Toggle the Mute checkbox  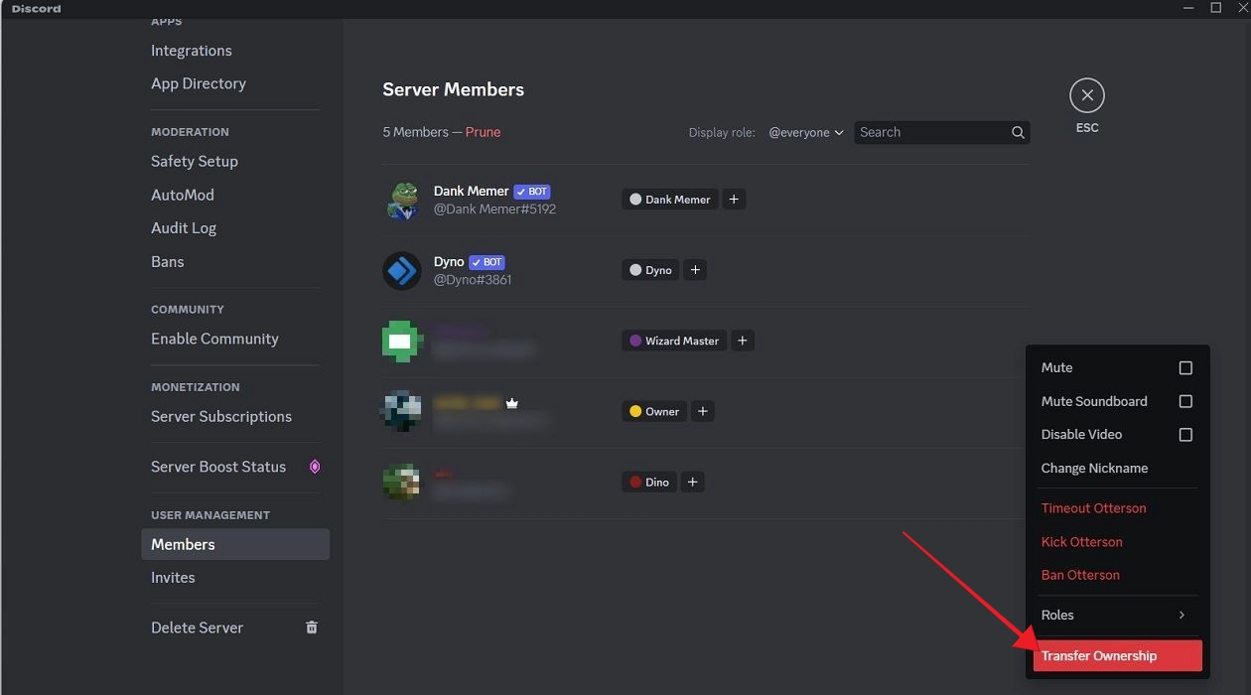tap(1185, 367)
